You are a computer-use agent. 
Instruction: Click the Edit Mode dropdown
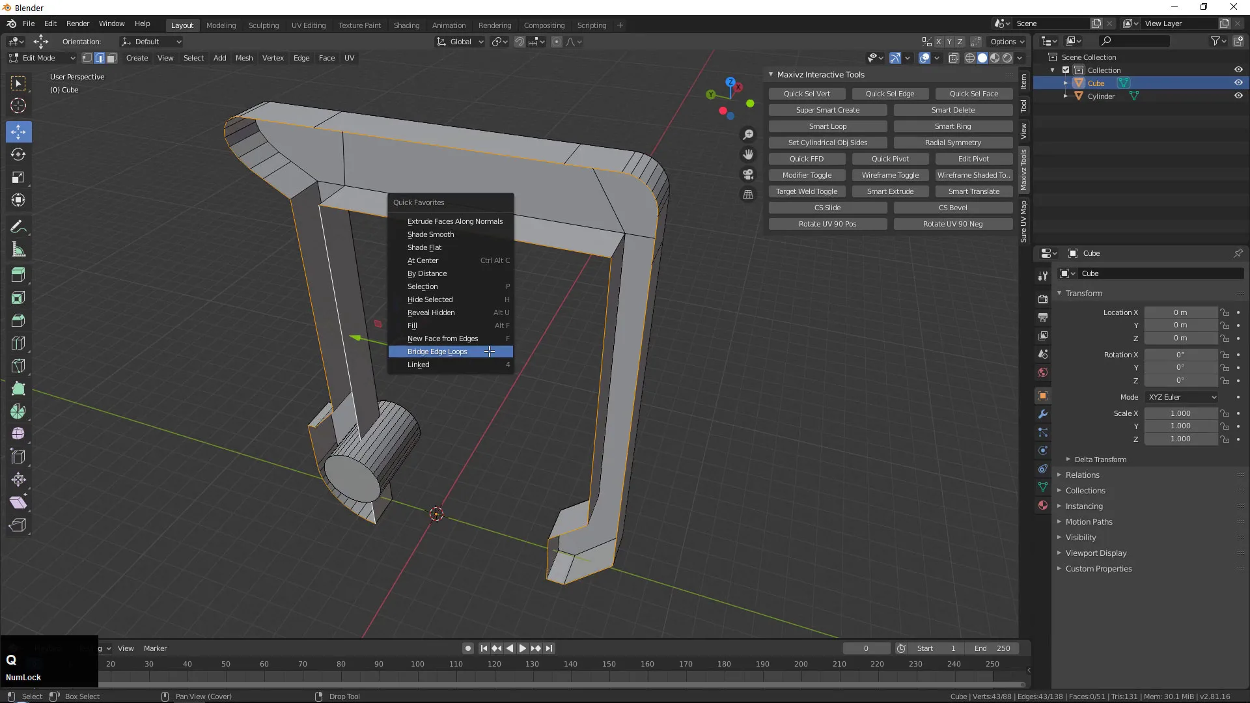point(42,57)
